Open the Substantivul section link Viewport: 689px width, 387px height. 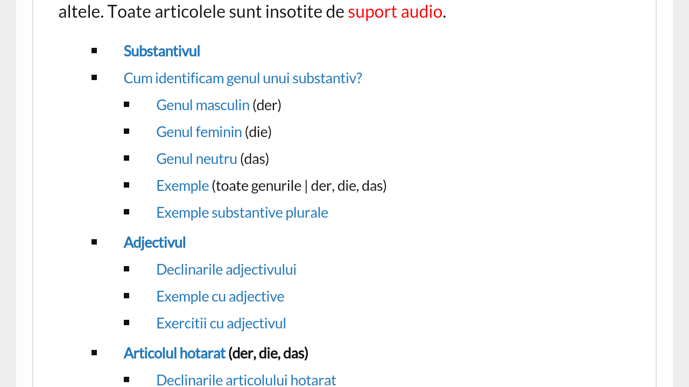point(161,51)
